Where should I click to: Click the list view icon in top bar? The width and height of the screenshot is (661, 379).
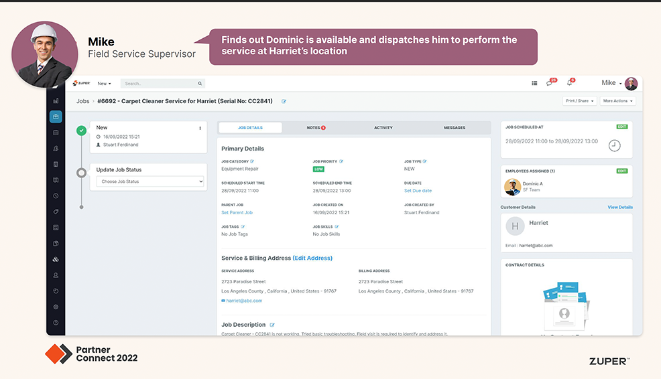534,84
